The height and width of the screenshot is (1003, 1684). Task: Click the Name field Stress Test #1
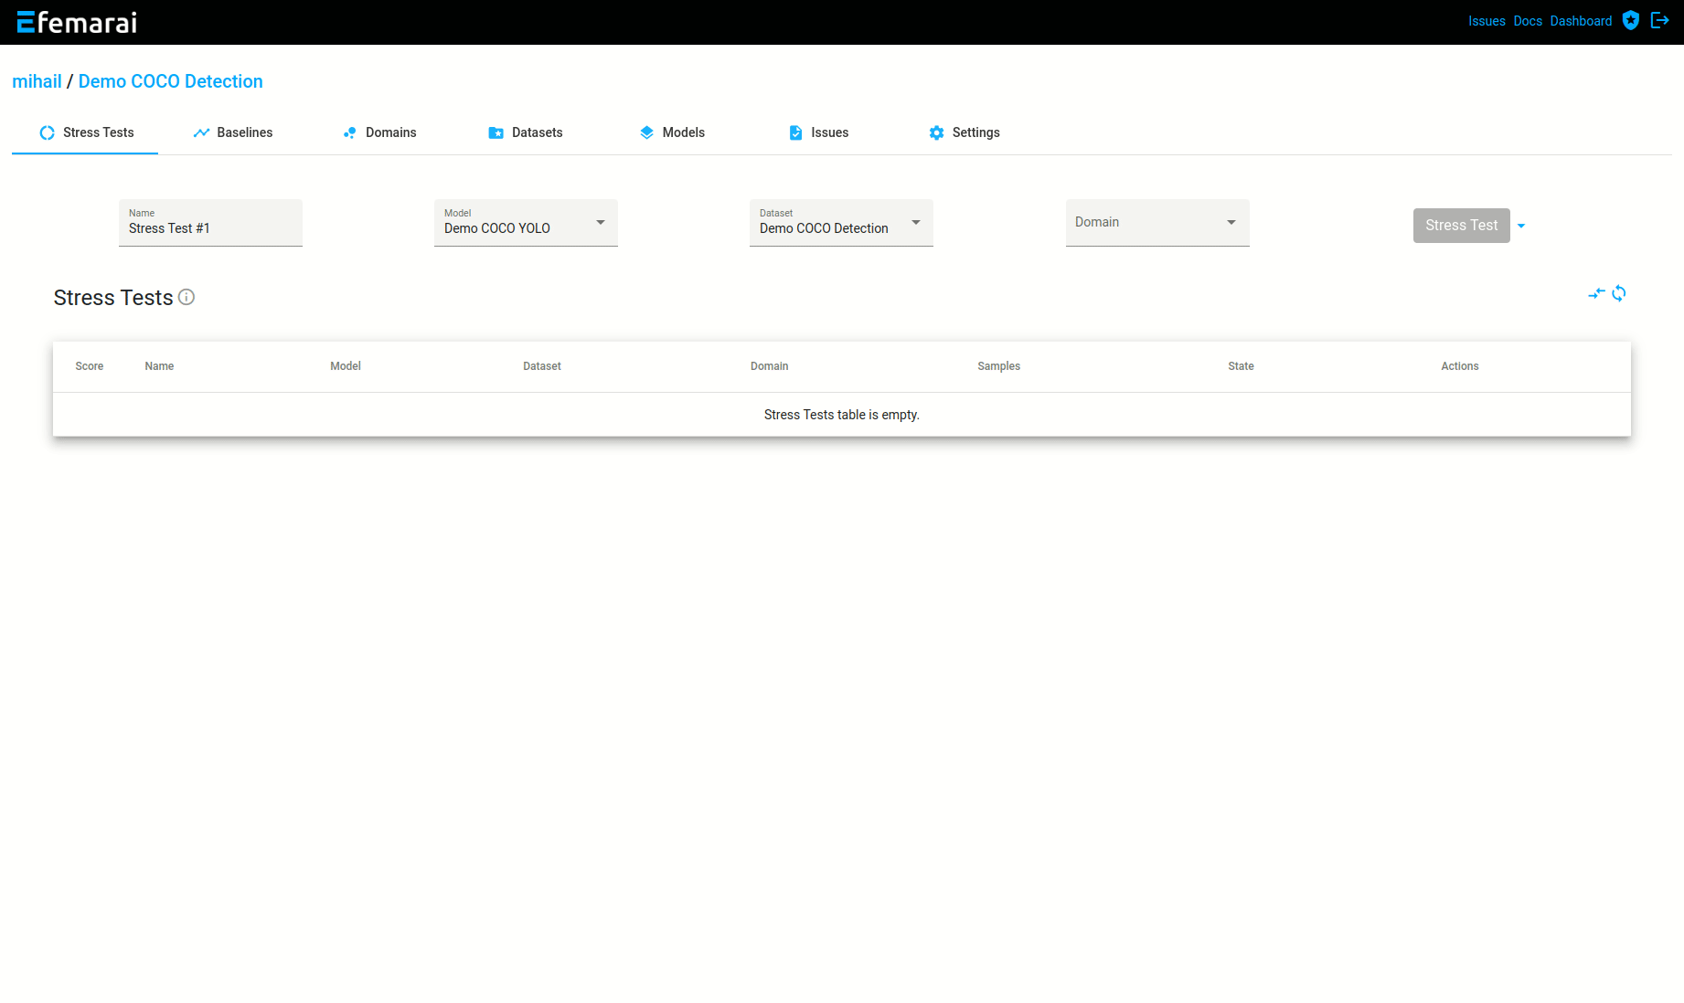[210, 223]
